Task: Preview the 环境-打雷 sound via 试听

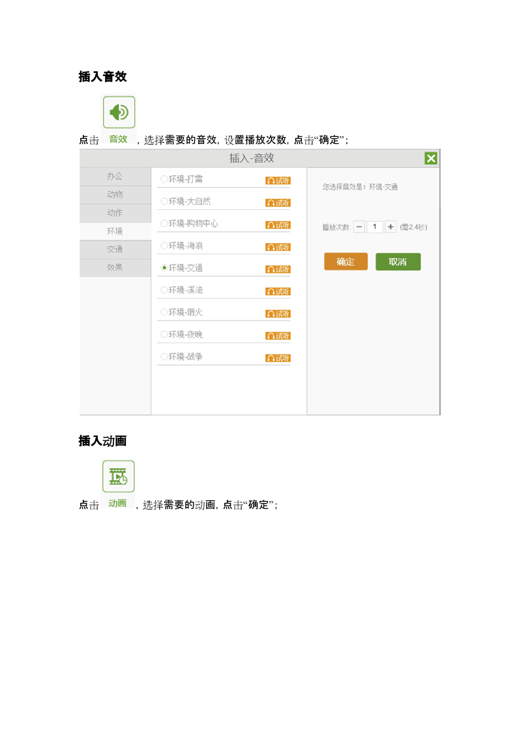Action: click(x=278, y=180)
